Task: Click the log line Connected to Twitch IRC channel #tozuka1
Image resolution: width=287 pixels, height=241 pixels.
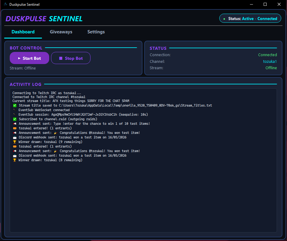Action: pyautogui.click(x=49, y=97)
